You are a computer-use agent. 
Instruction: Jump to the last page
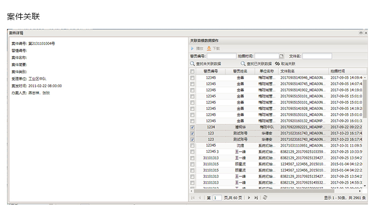pyautogui.click(x=256, y=198)
